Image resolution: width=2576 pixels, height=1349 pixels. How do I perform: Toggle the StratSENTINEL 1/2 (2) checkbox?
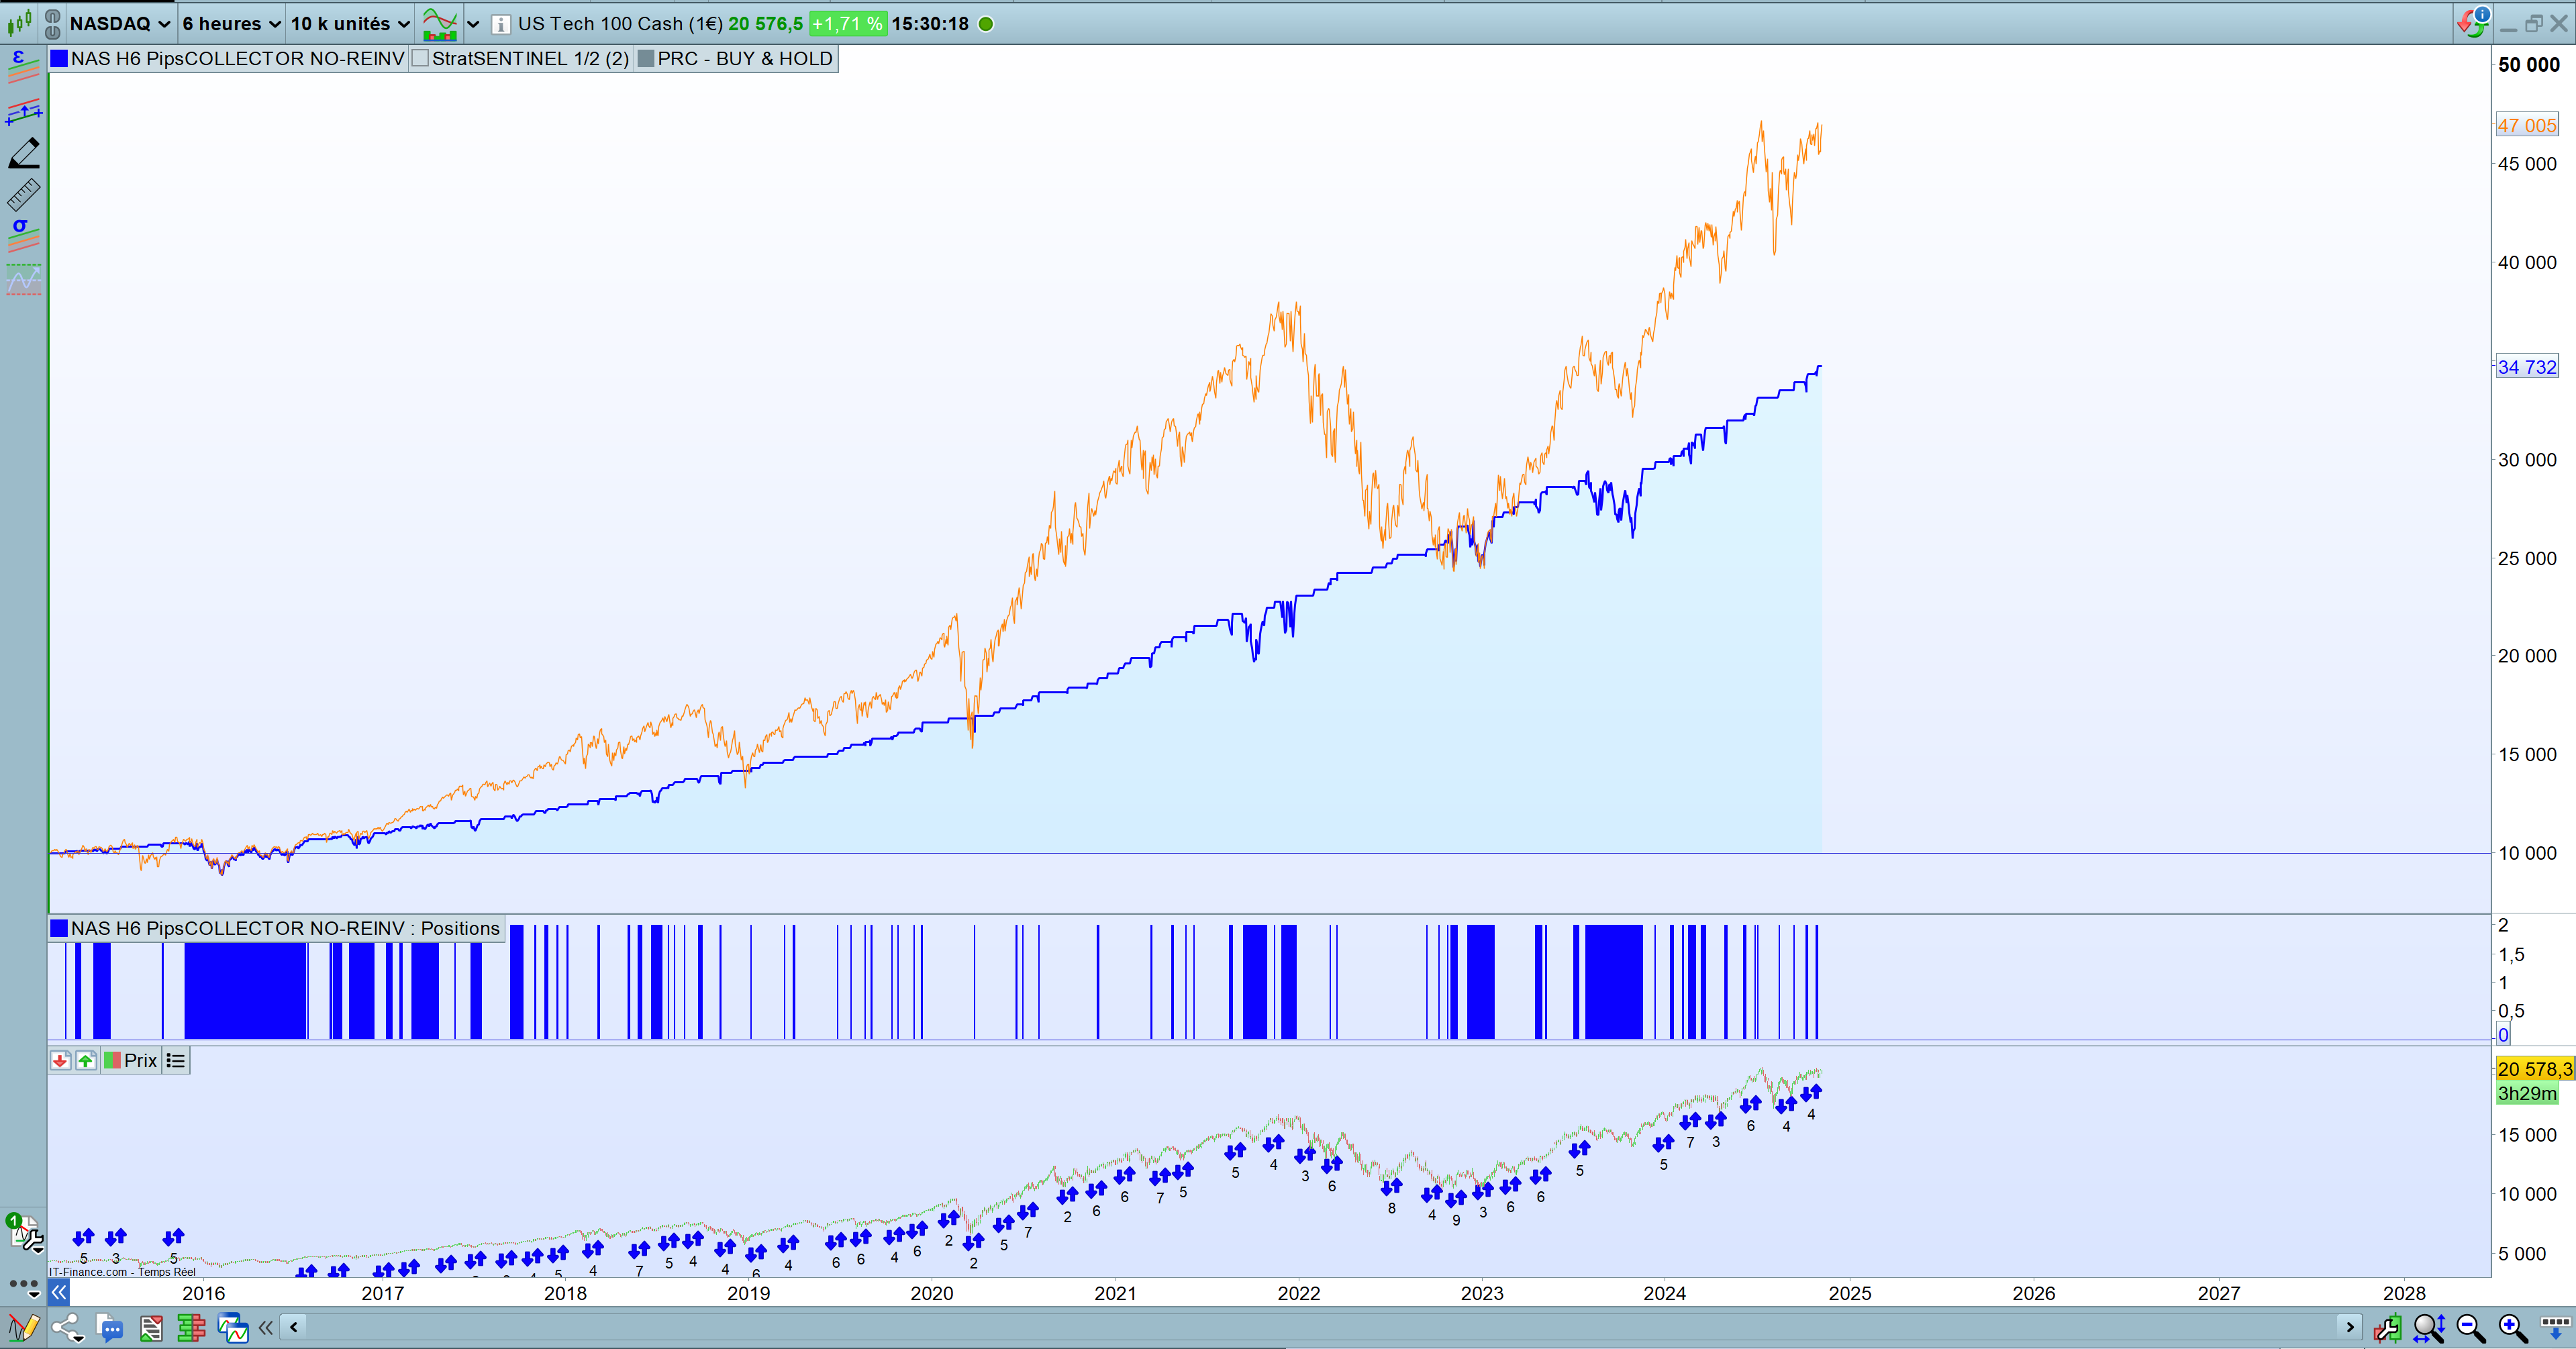(421, 59)
